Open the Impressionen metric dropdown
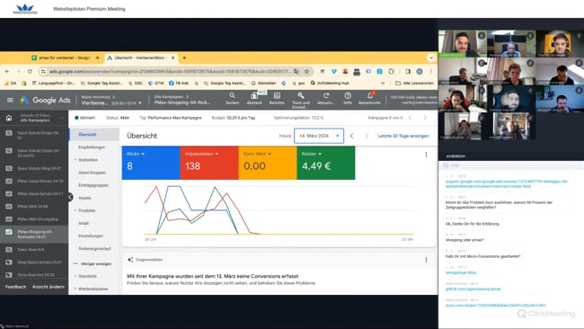The width and height of the screenshot is (584, 329). (201, 154)
